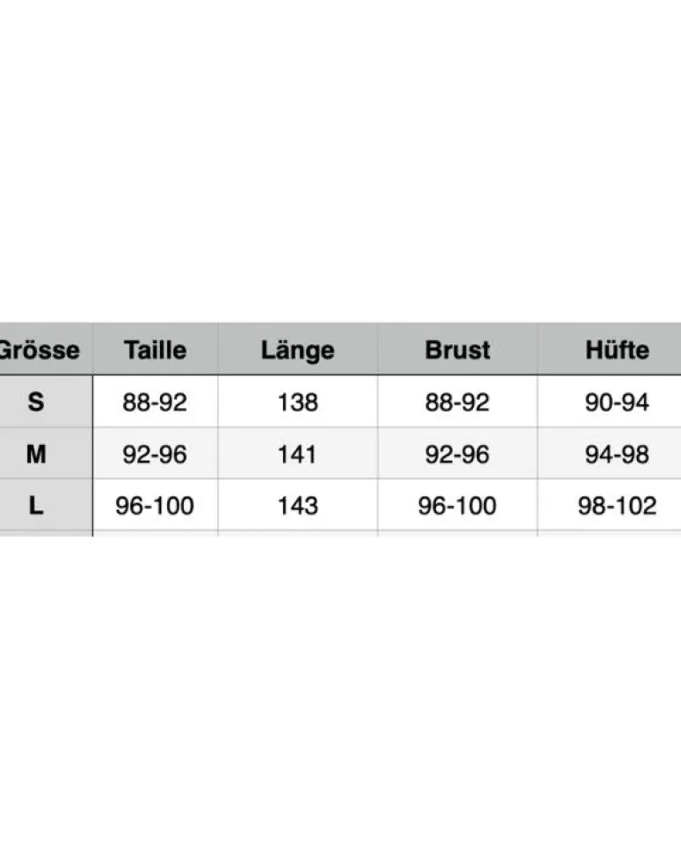681x853 pixels.
Task: Click Brust value 96-100 for size L
Action: coord(457,506)
